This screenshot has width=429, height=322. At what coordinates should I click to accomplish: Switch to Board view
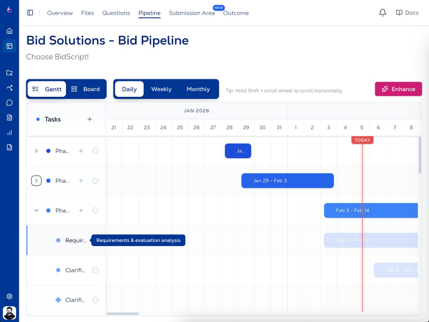pyautogui.click(x=85, y=89)
